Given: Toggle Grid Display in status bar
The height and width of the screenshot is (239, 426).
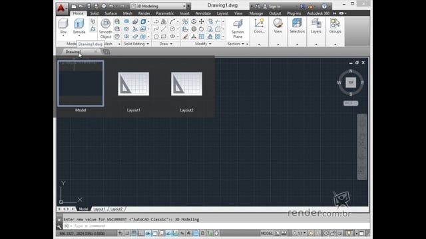Looking at the screenshot, I should [x=134, y=233].
